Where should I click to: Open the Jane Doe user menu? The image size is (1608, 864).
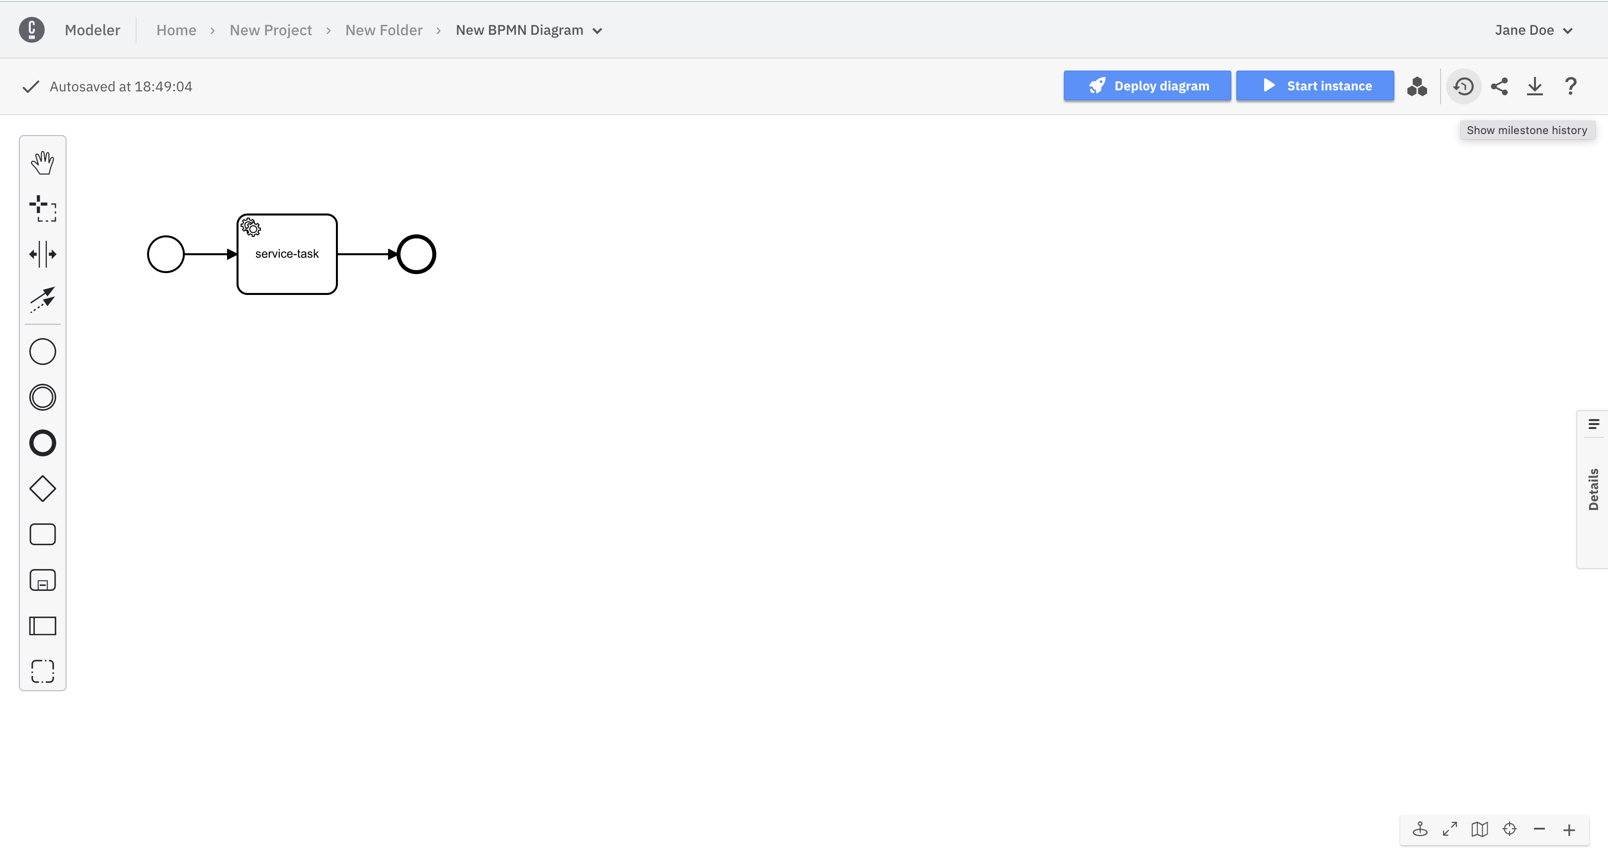click(x=1532, y=30)
